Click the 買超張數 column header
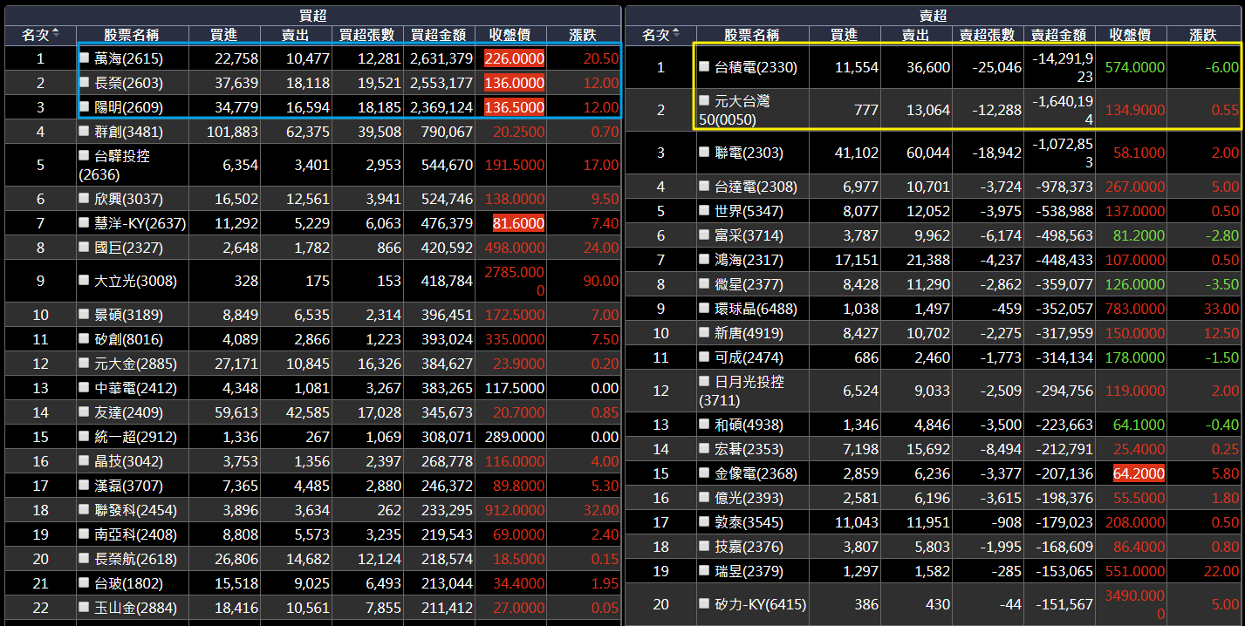 tap(368, 35)
